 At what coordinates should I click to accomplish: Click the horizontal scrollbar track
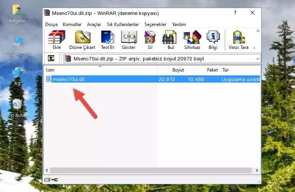tap(151, 170)
